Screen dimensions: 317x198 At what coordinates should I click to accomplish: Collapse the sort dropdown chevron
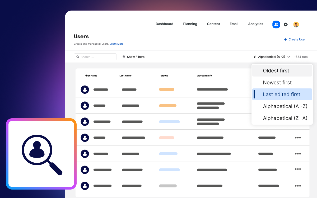click(289, 57)
